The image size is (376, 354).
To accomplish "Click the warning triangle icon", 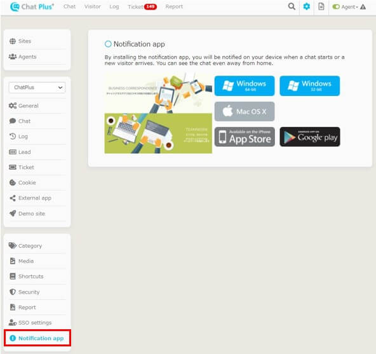I will [x=363, y=7].
